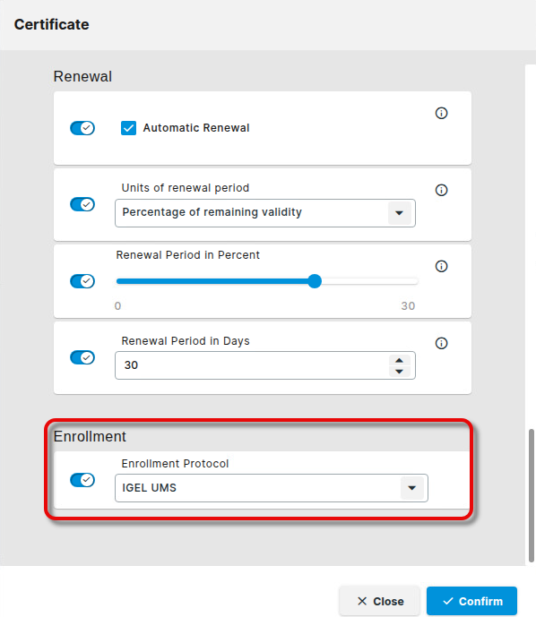This screenshot has height=617, width=536.
Task: Toggle the Automatic Renewal activation switch
Action: (x=82, y=128)
